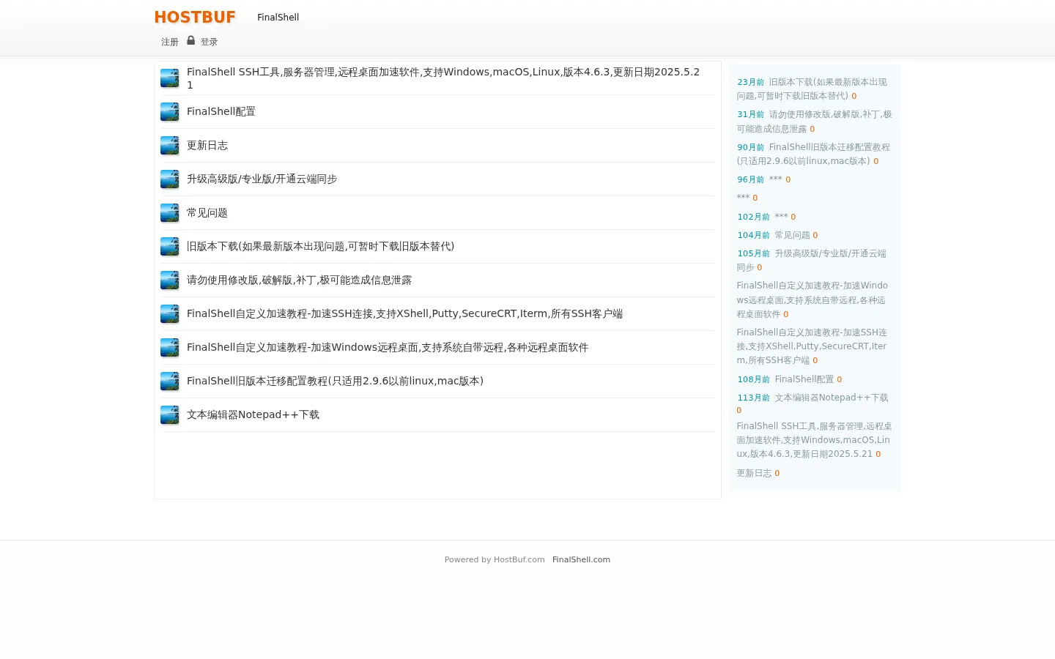
Task: Open sidebar entry 加速SSH连接 tutorial
Action: point(812,346)
